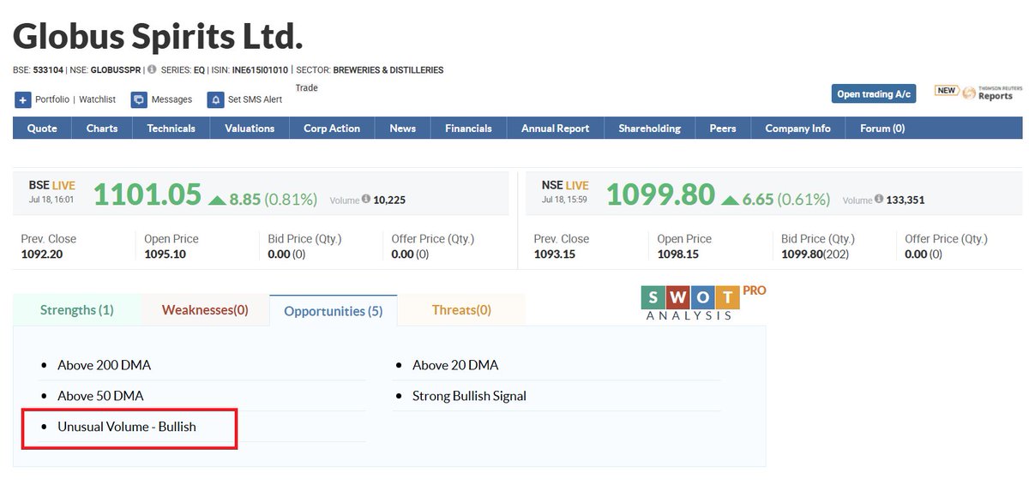The height and width of the screenshot is (485, 1029).
Task: Click ISIN code INE615I01010
Action: (260, 70)
